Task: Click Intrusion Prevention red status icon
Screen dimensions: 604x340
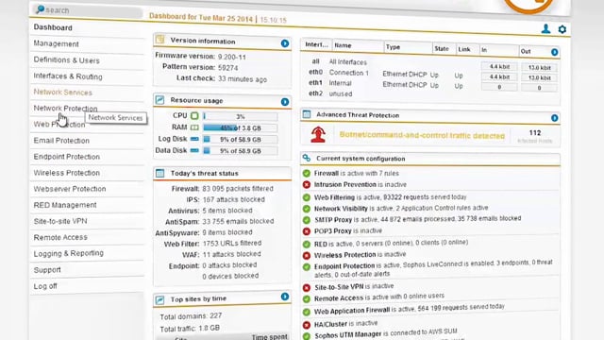Action: tap(306, 185)
